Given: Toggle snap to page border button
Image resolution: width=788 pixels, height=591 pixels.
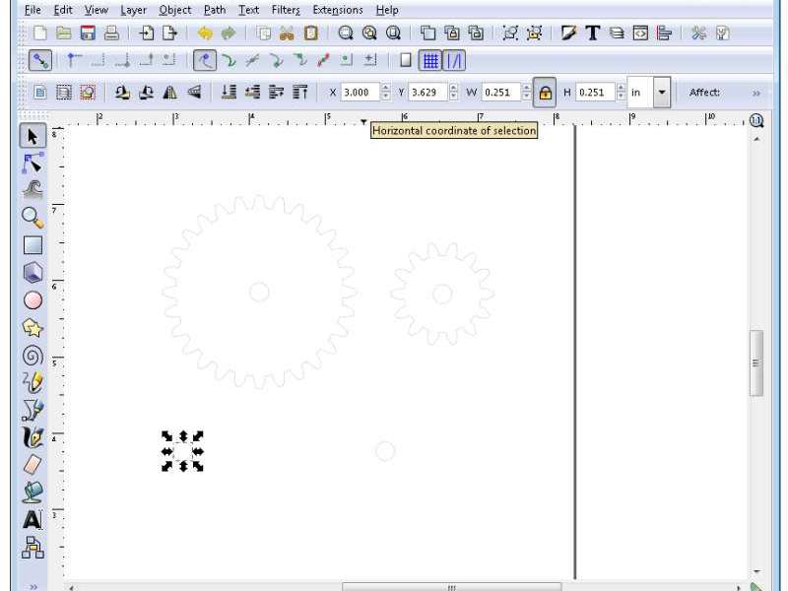Looking at the screenshot, I should tap(406, 61).
